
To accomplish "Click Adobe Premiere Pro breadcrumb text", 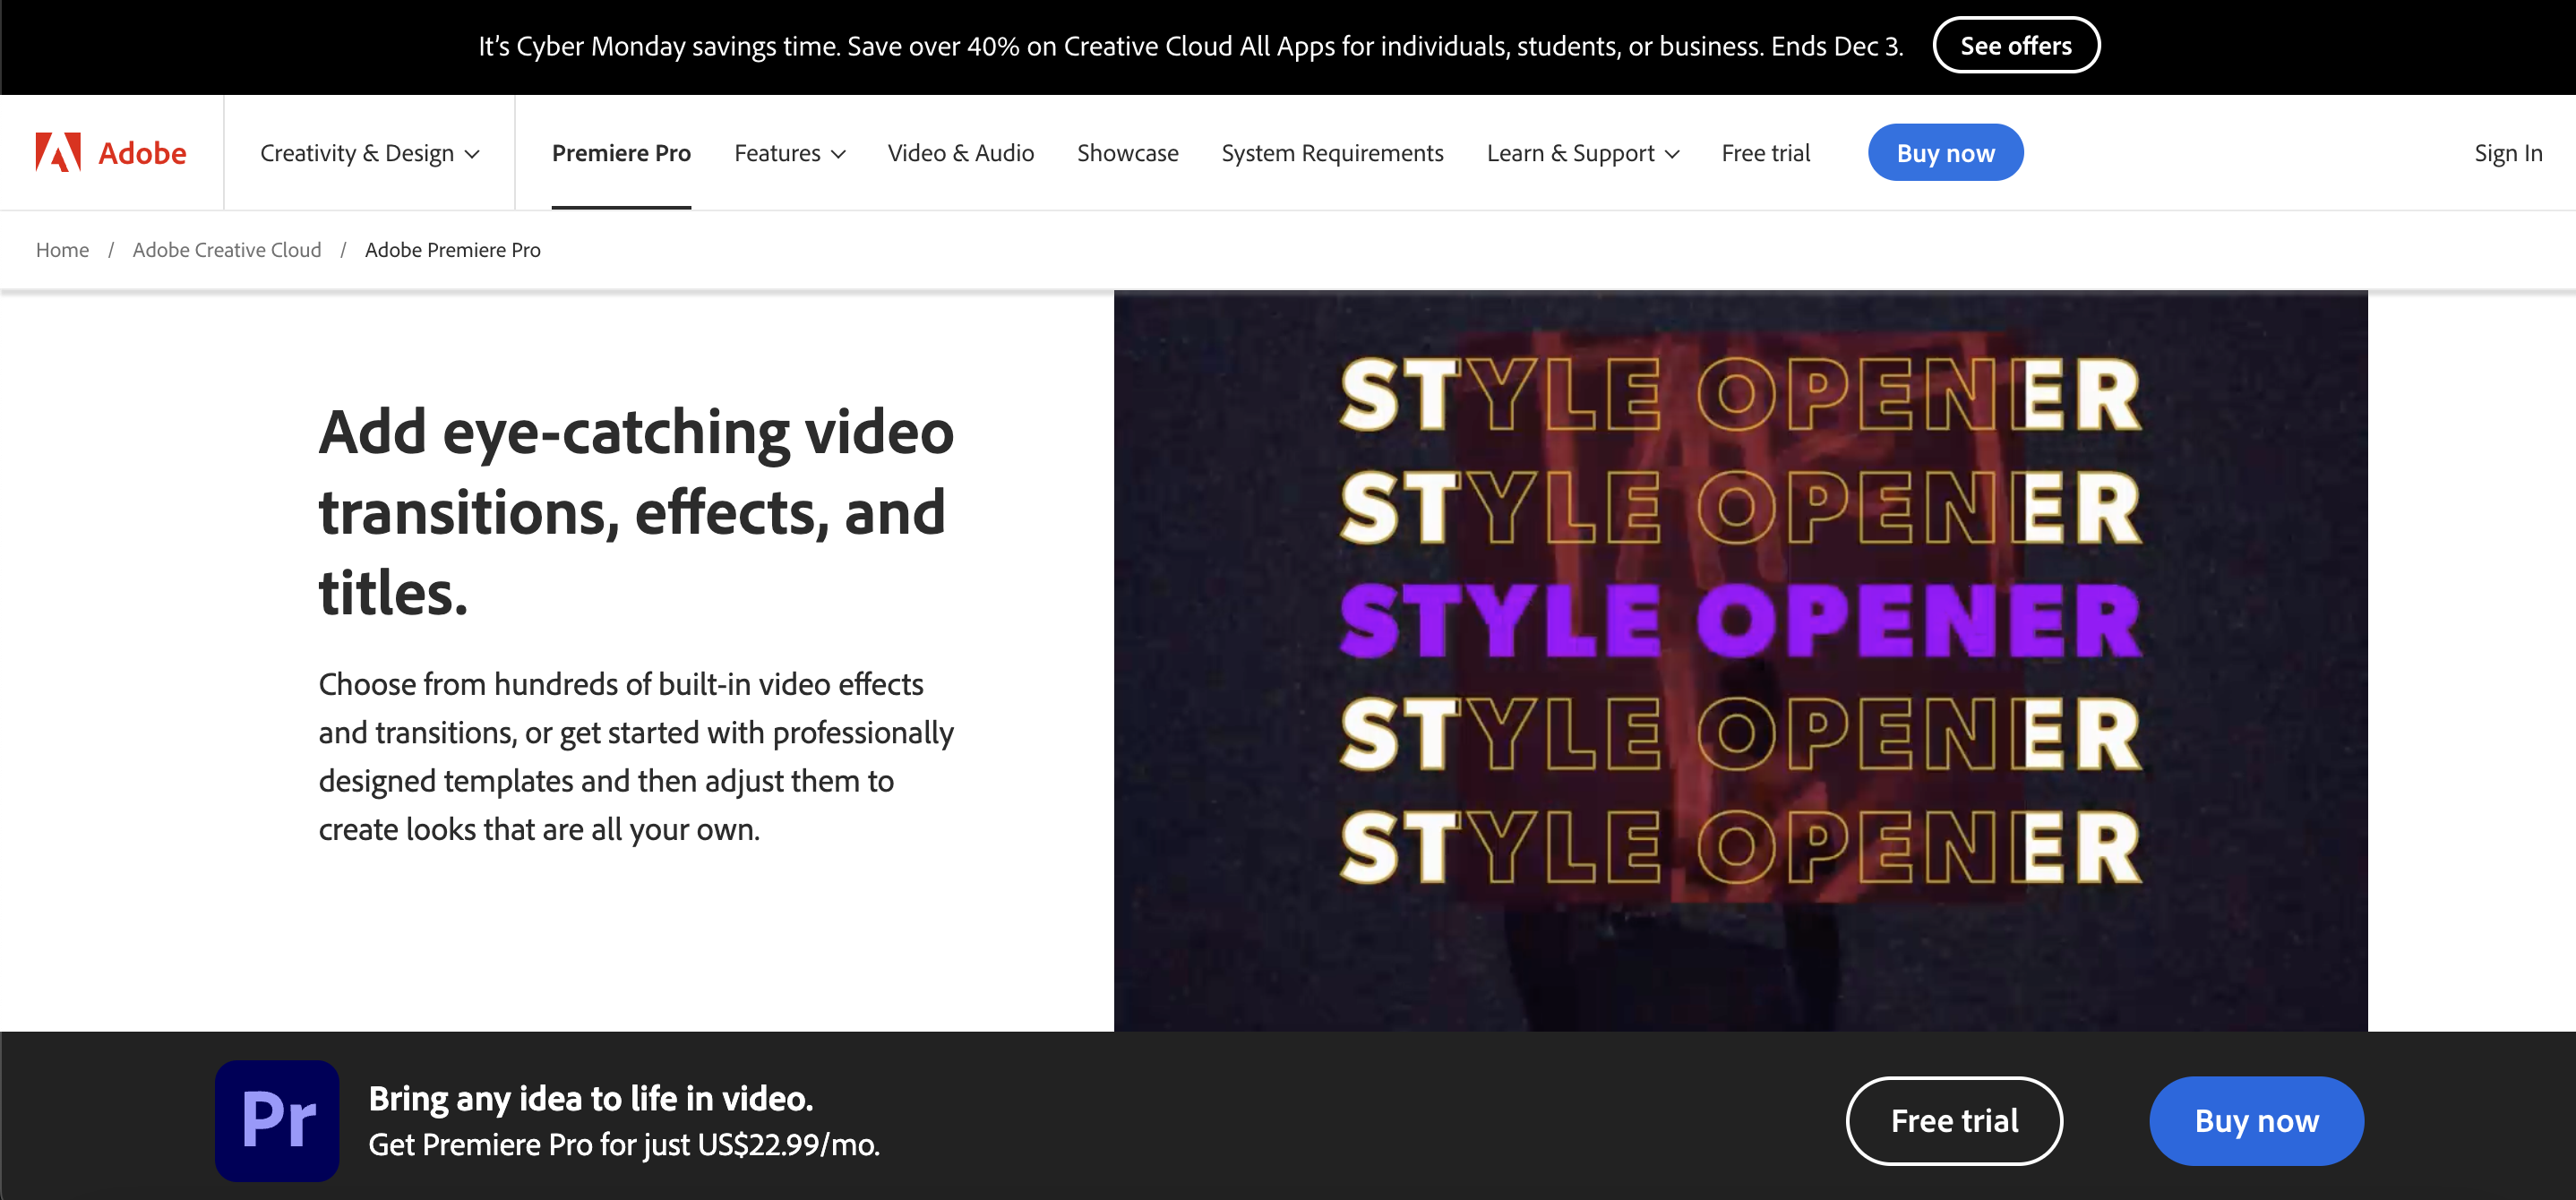I will (x=452, y=250).
